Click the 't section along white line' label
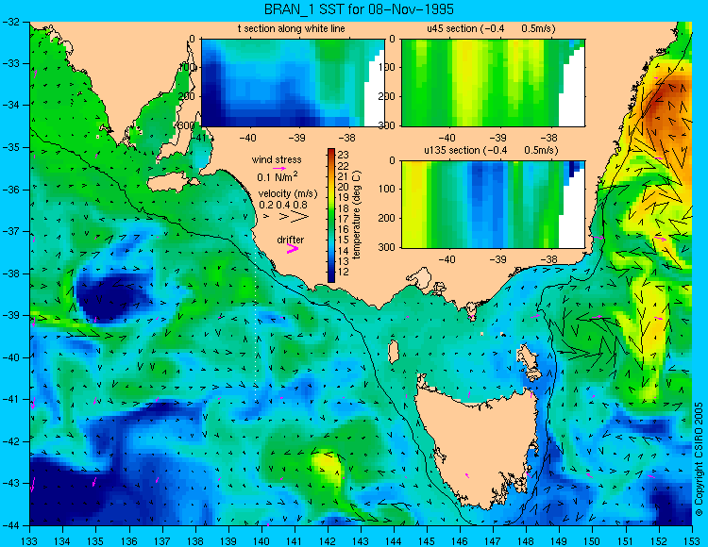This screenshot has height=547, width=708. [292, 28]
